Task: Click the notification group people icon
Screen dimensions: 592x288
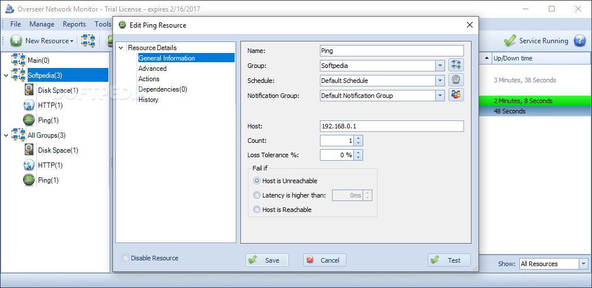Action: pyautogui.click(x=456, y=95)
